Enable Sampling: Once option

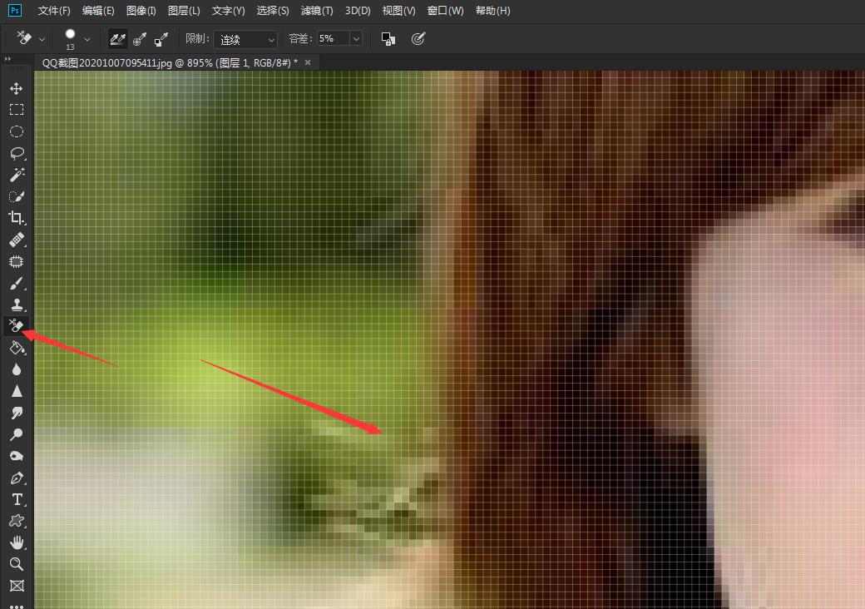point(140,38)
